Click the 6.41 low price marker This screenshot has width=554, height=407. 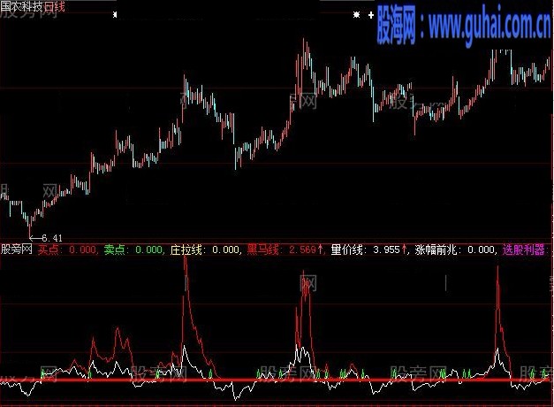(52, 238)
